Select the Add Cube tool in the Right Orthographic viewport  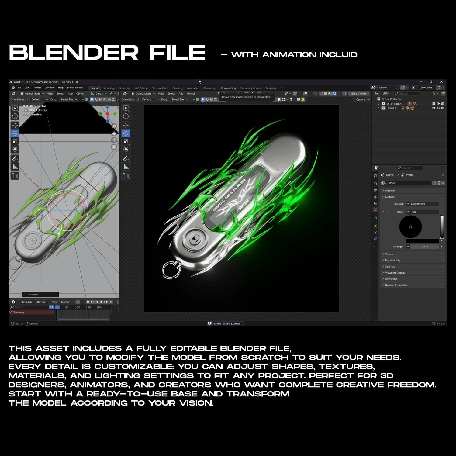[15, 175]
